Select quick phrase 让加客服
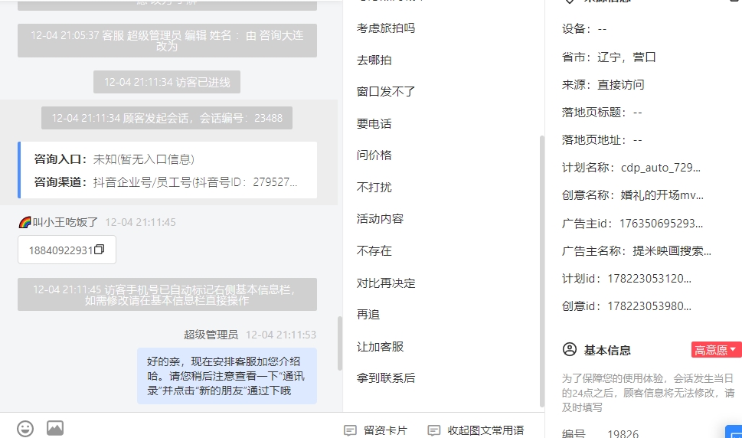742x438 pixels. 380,347
